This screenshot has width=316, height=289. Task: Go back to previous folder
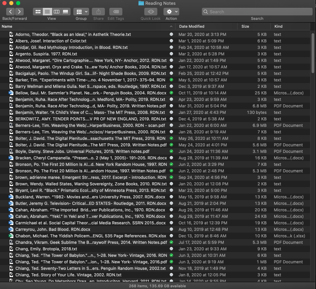(10, 12)
